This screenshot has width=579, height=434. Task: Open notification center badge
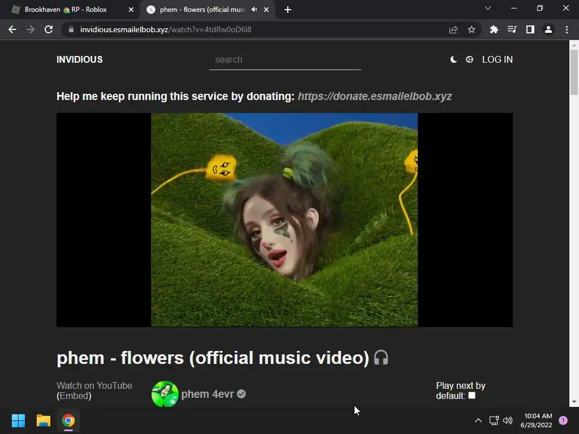[x=563, y=420]
